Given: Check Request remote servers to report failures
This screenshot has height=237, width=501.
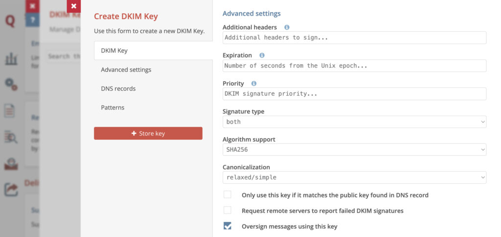Looking at the screenshot, I should 228,211.
